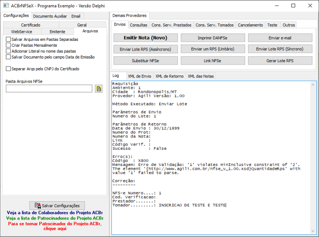Open the Email tab
319x237 pixels.
point(76,16)
